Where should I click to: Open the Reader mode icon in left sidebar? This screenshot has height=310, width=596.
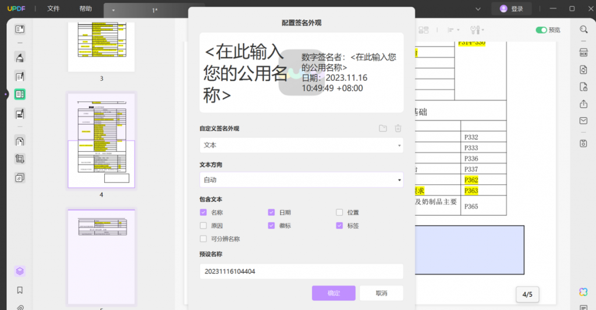(x=20, y=29)
